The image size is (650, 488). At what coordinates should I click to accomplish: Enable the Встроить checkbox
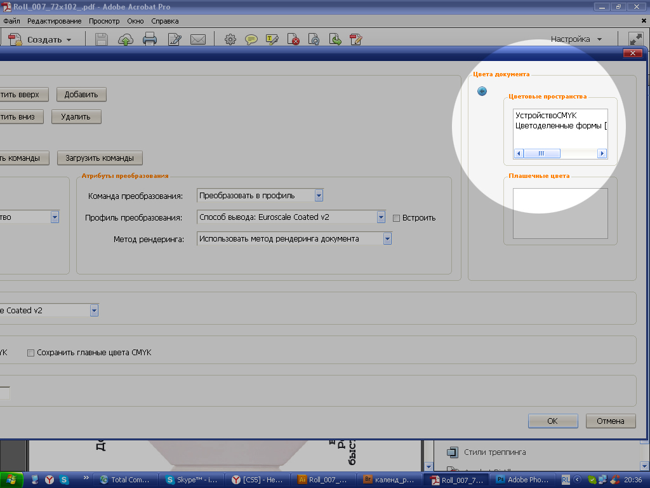tap(396, 218)
